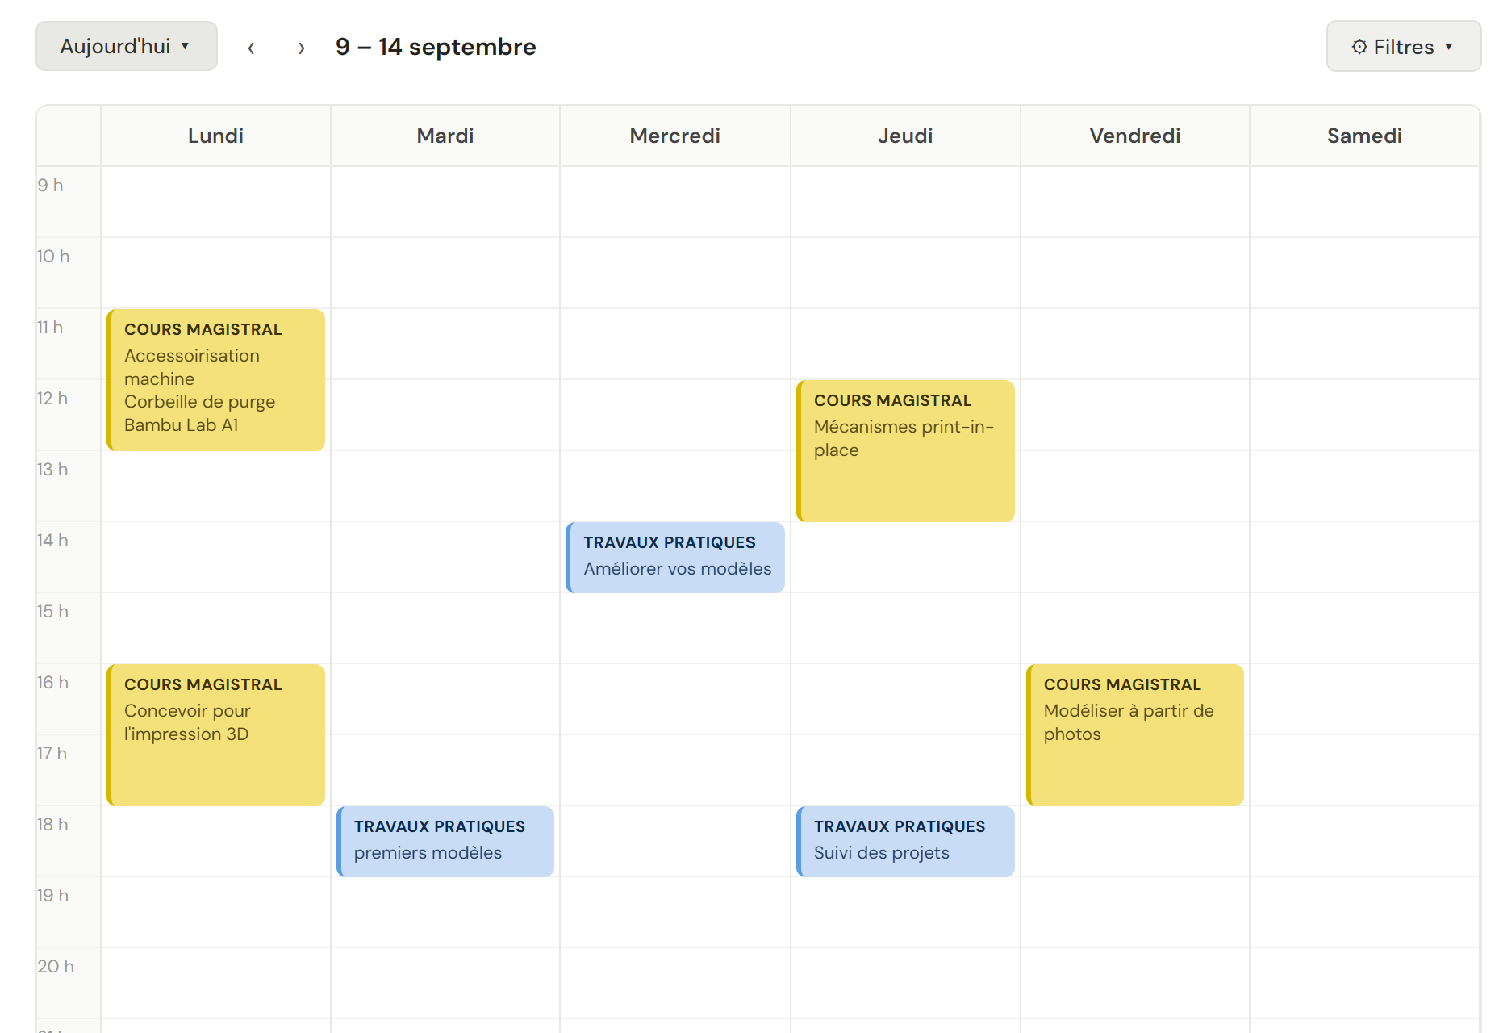The image size is (1499, 1033).
Task: Select the Lundi column header
Action: (215, 136)
